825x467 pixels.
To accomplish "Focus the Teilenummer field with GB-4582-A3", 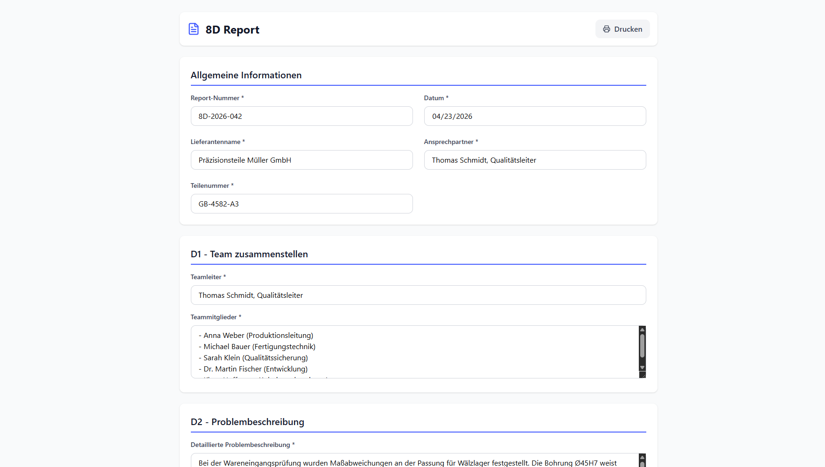I will (301, 204).
